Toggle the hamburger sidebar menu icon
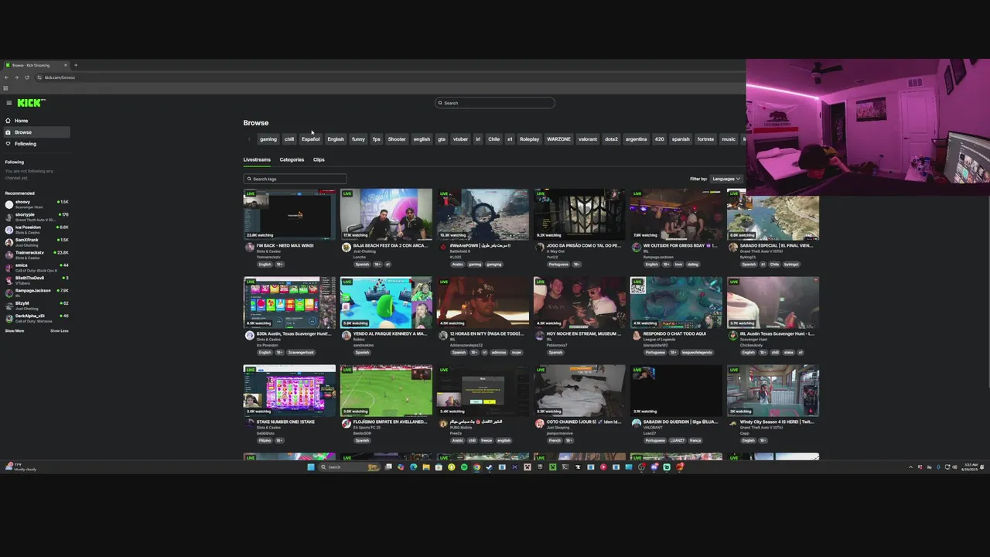Viewport: 990px width, 557px height. 9,103
